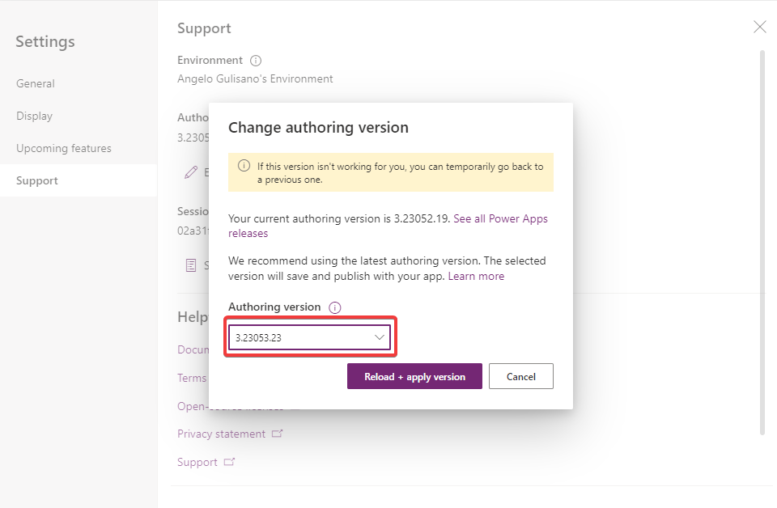Image resolution: width=777 pixels, height=508 pixels.
Task: Follow the Learn more link
Action: pyautogui.click(x=476, y=277)
